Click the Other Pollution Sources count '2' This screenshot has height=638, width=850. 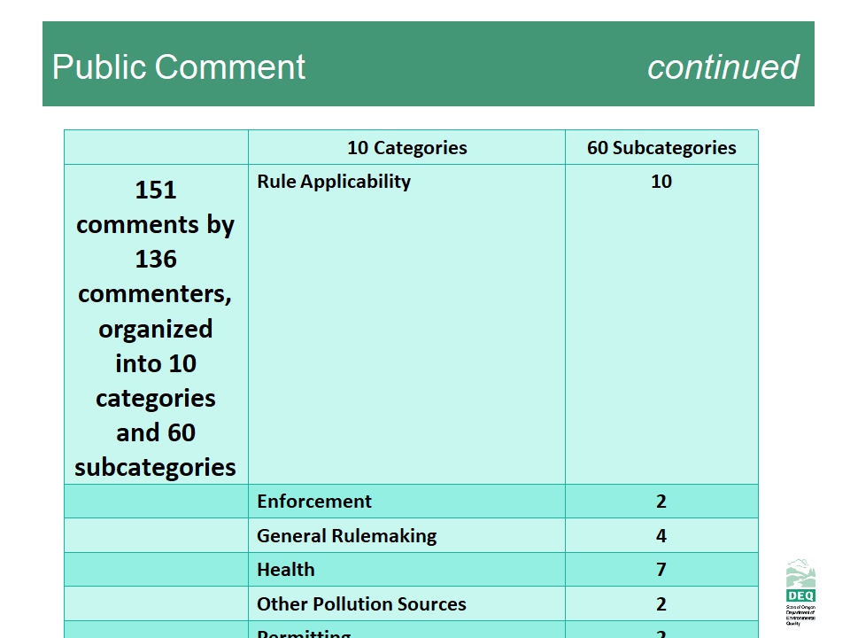(x=661, y=604)
